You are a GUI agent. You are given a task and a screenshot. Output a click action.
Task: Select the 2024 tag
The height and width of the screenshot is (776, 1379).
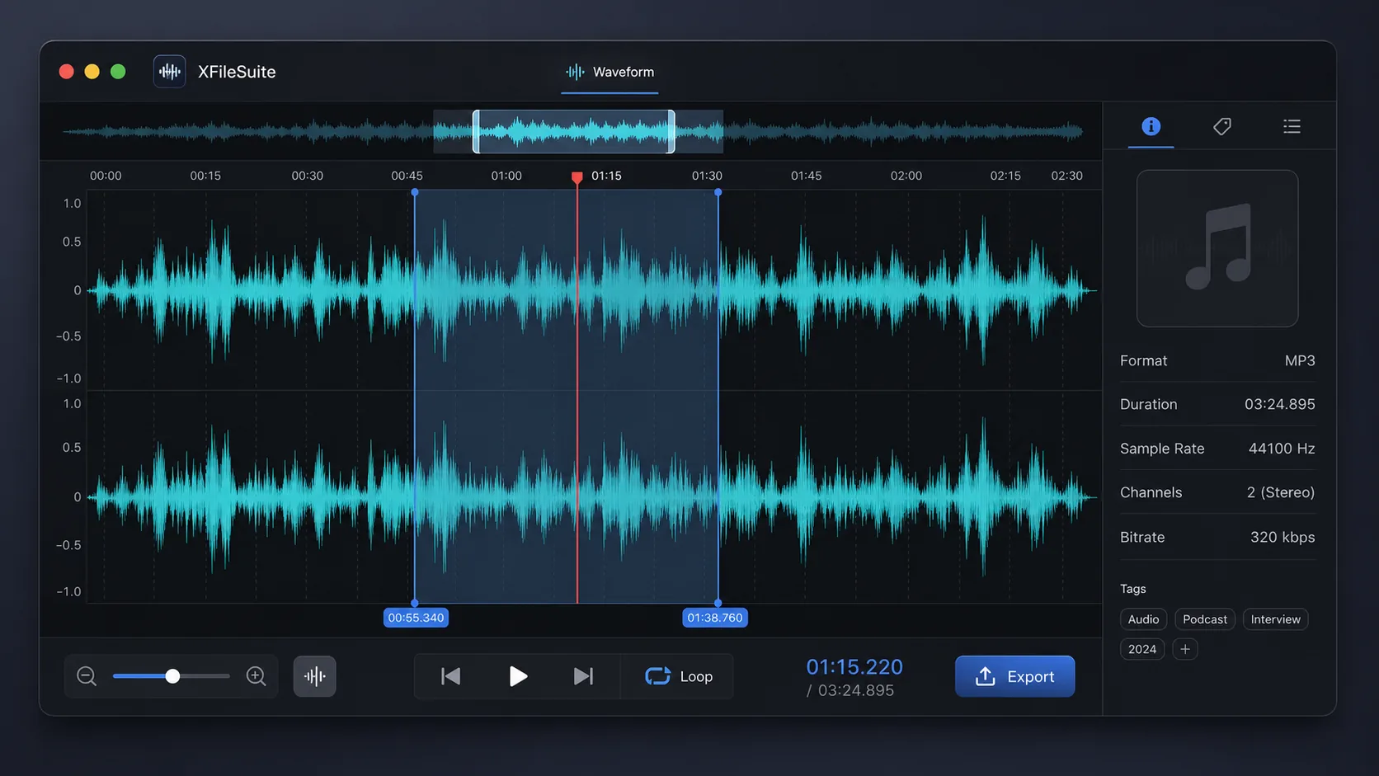(1142, 649)
